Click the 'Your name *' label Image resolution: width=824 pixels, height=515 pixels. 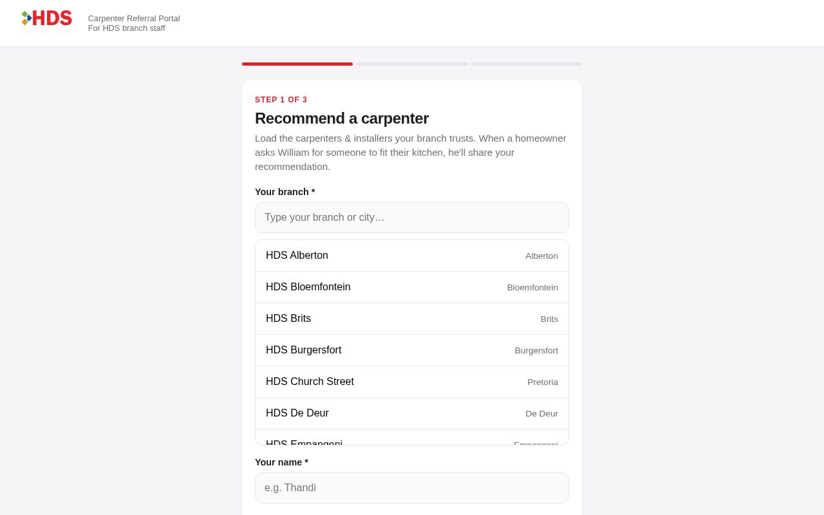282,462
